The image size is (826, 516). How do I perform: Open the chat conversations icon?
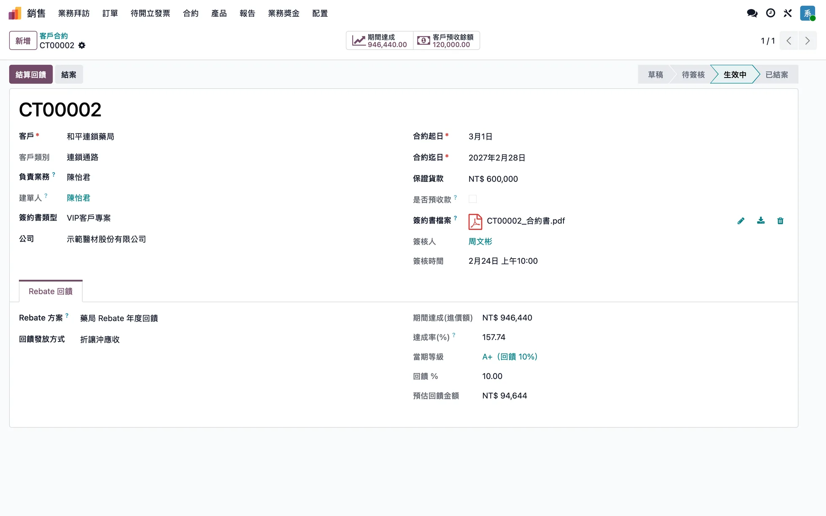(x=752, y=13)
